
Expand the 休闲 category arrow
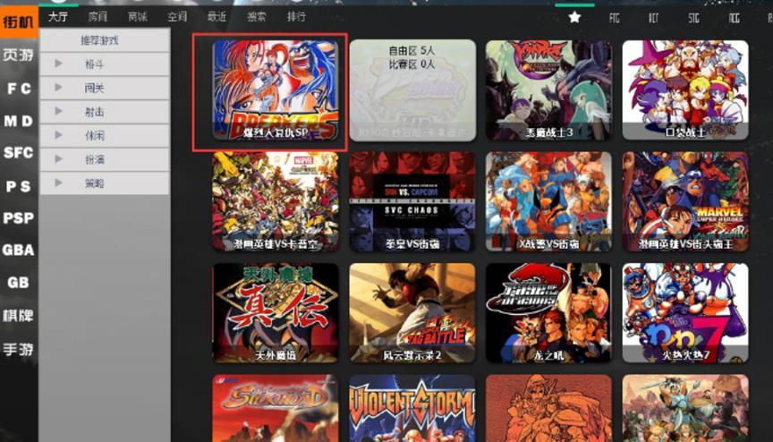(58, 135)
